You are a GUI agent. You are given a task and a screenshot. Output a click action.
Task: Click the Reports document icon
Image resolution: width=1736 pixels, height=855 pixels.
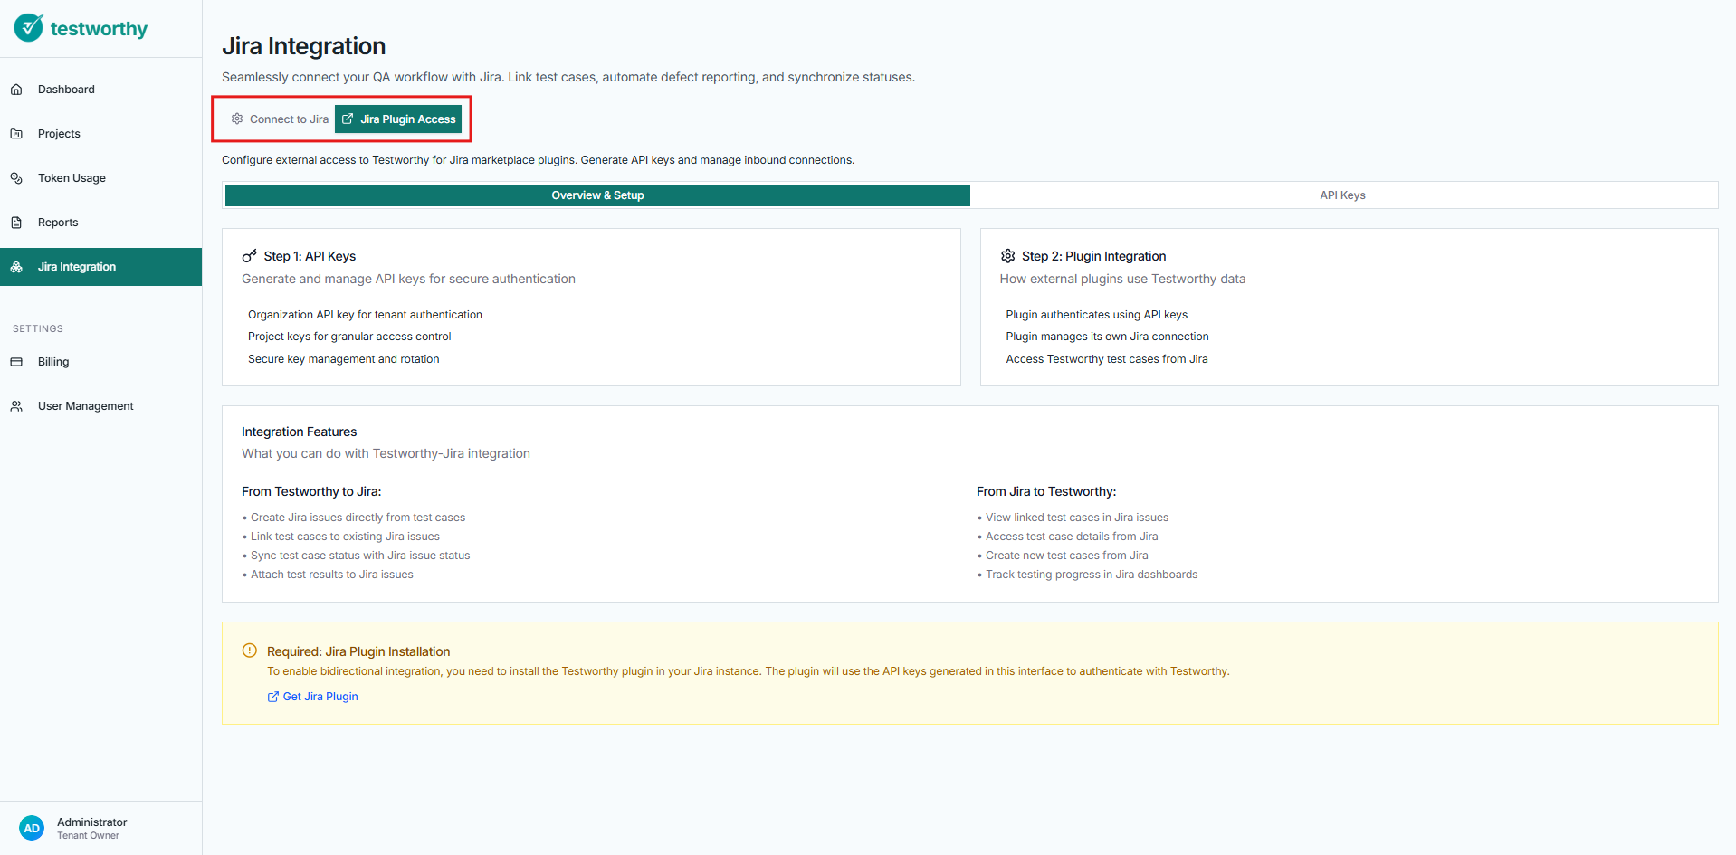[16, 223]
